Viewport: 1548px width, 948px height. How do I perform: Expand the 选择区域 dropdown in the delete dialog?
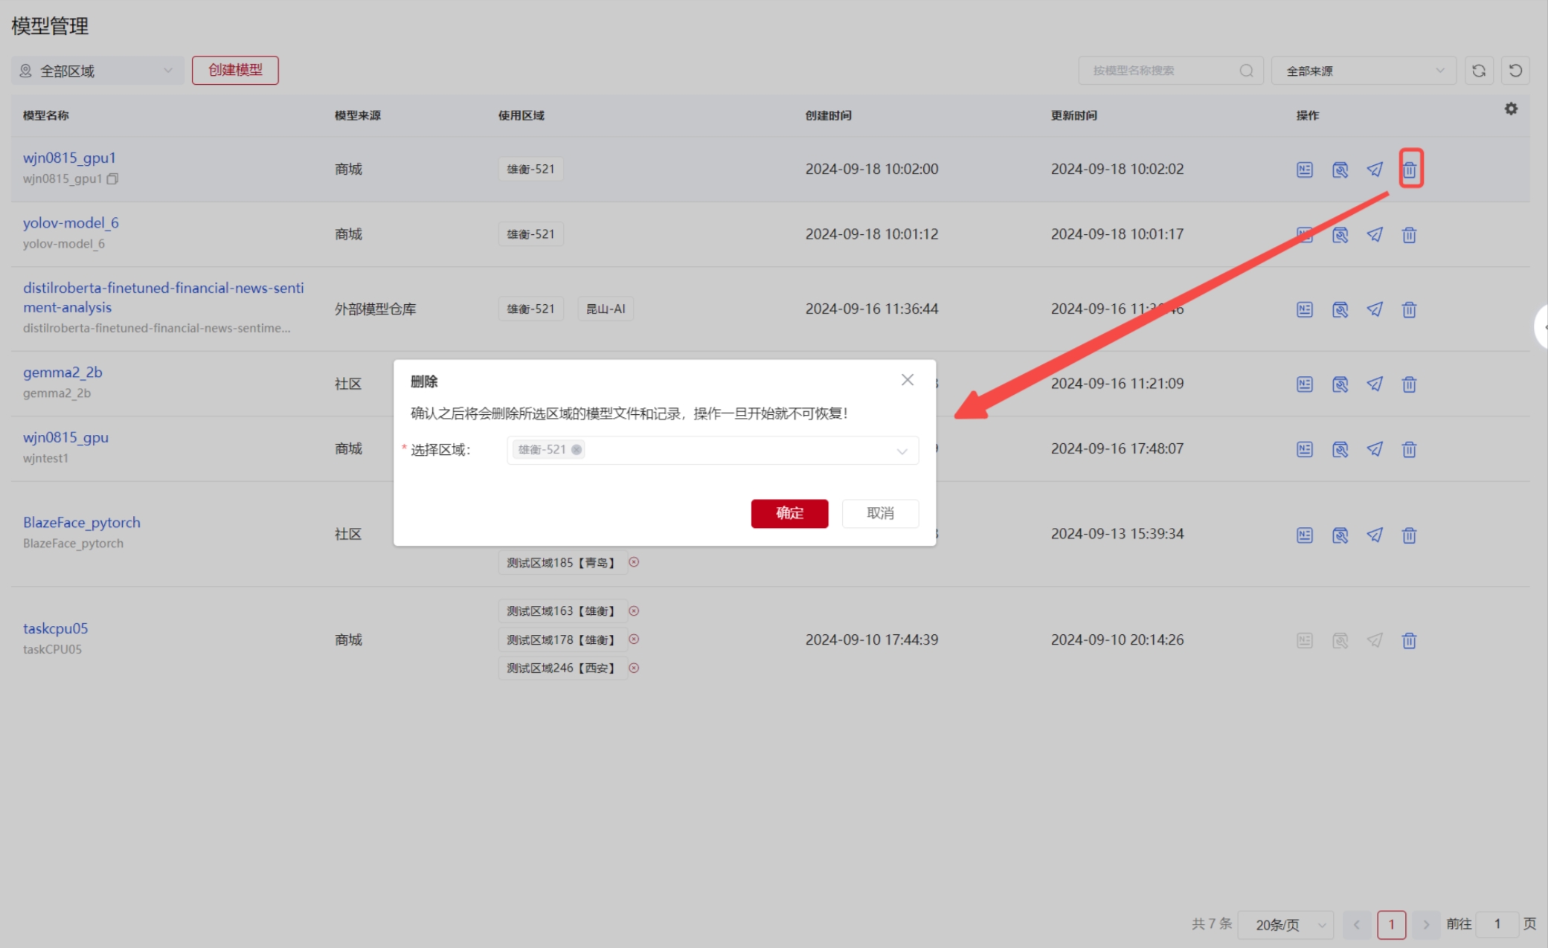pos(902,451)
